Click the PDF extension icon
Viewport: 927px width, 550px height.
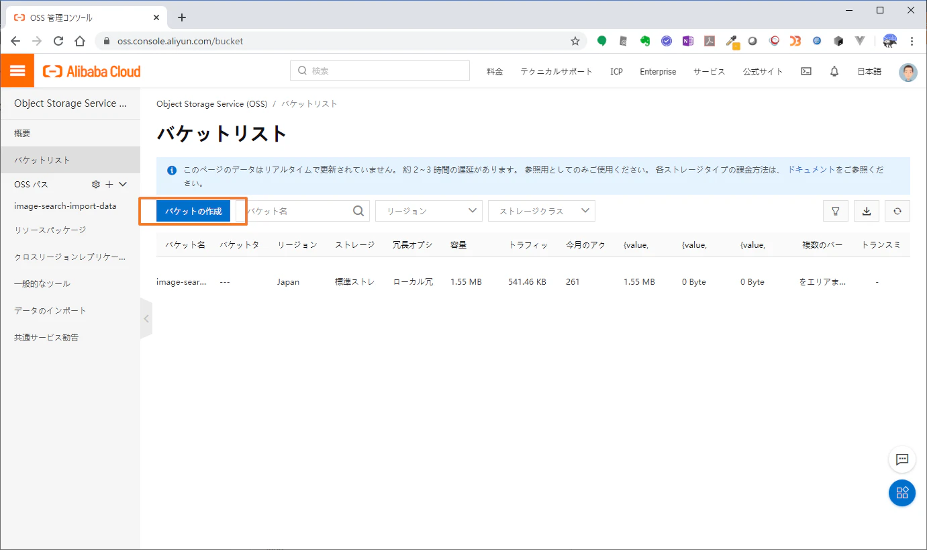click(710, 41)
